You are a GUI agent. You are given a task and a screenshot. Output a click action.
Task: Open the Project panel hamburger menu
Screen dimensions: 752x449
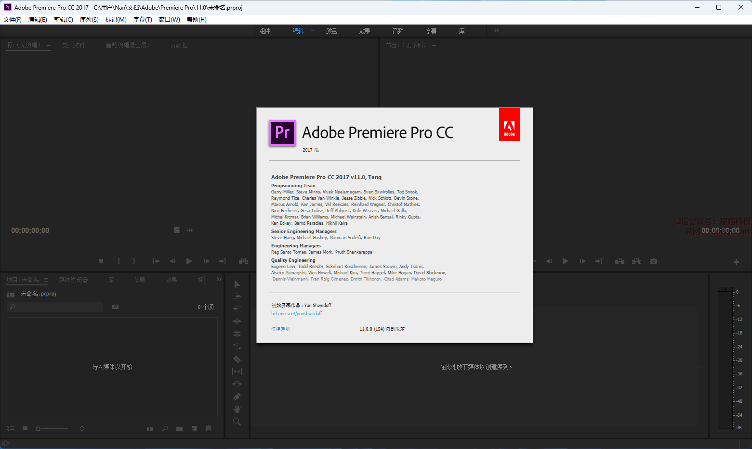tap(46, 280)
